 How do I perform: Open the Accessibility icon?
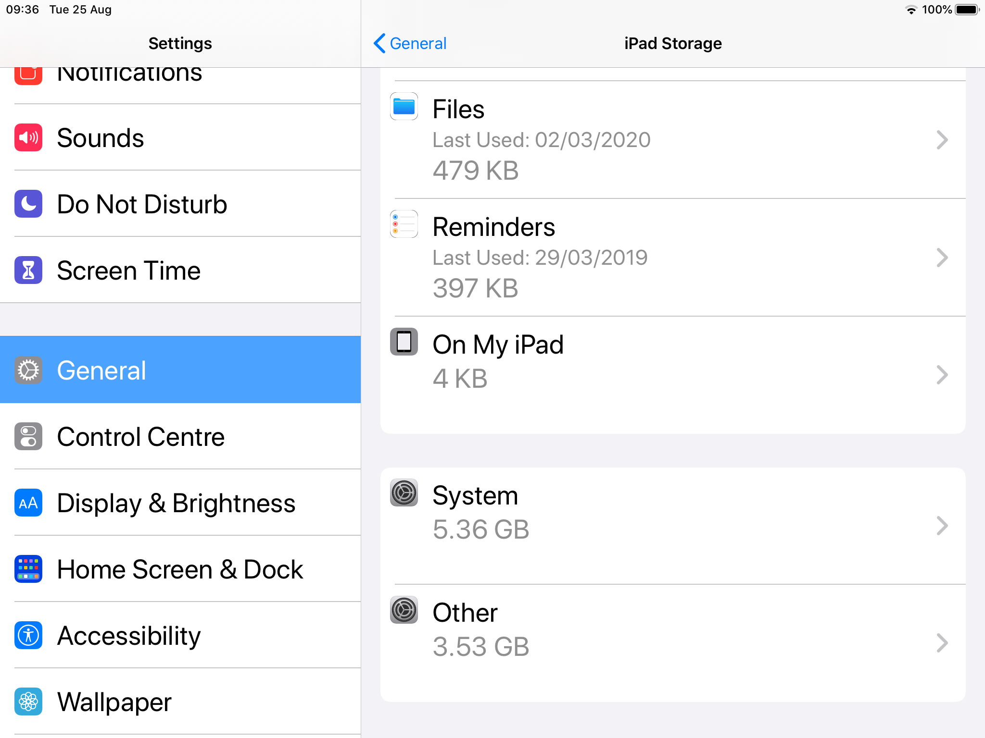(x=28, y=636)
